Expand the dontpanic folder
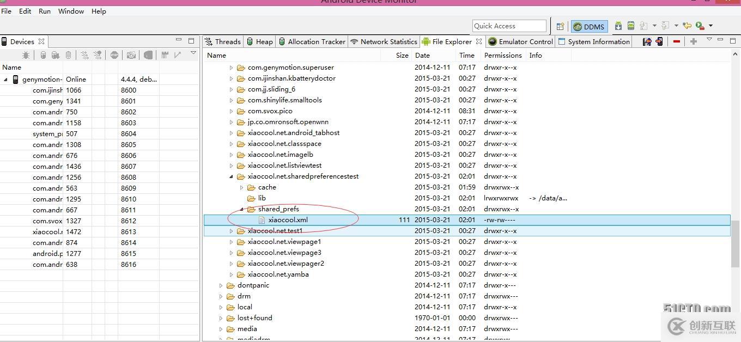Viewport: 741px width, 342px height. tap(221, 285)
